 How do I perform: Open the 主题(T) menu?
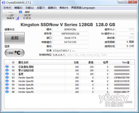point(41,8)
